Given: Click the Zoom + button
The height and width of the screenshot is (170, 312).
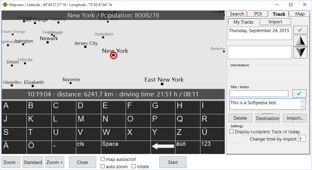Looking at the screenshot, I should (x=54, y=162).
